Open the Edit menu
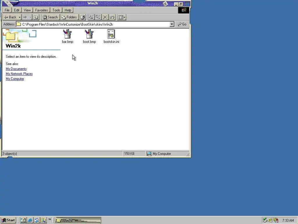The image size is (298, 224). (17, 10)
